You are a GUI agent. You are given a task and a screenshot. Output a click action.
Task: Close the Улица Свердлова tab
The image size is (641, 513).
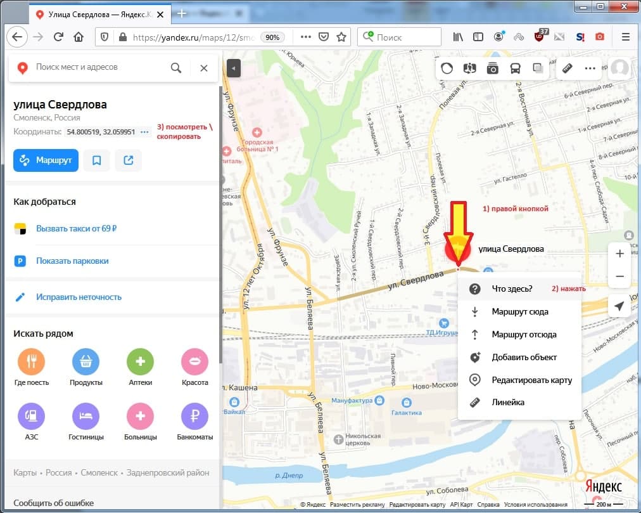click(160, 15)
